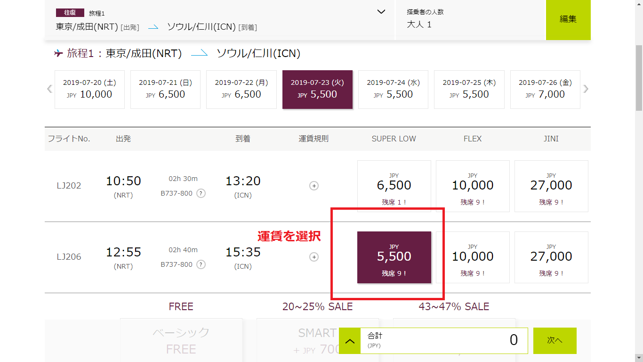Choose the 2019-07-26 (金) JPY 7,000 date
Image resolution: width=643 pixels, height=362 pixels.
(x=545, y=90)
